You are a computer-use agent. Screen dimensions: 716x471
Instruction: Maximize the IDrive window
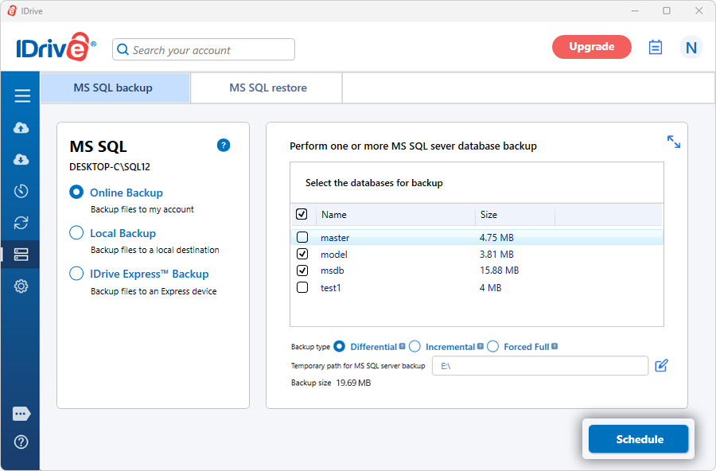pos(667,10)
